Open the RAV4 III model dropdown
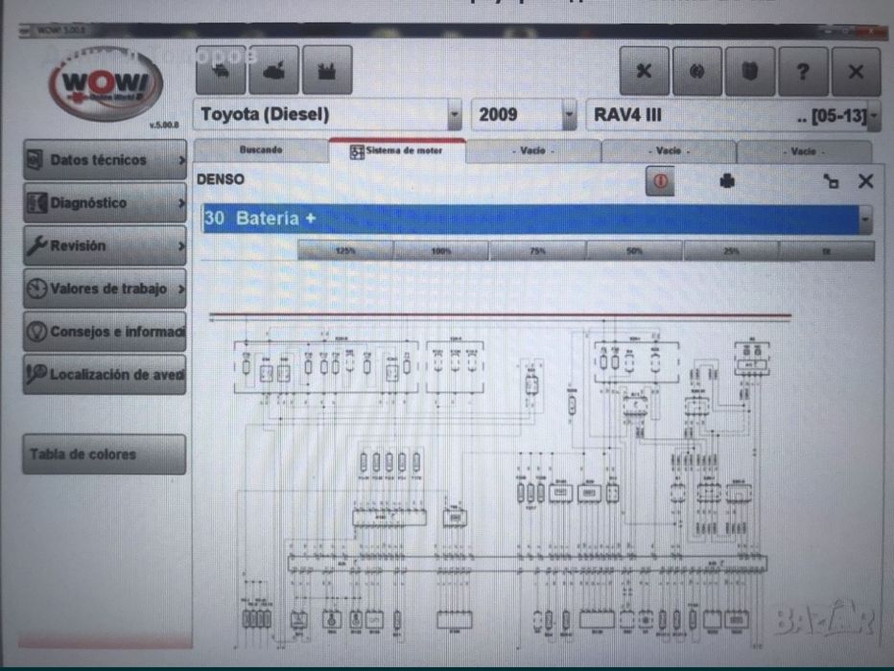This screenshot has width=894, height=671. [873, 116]
